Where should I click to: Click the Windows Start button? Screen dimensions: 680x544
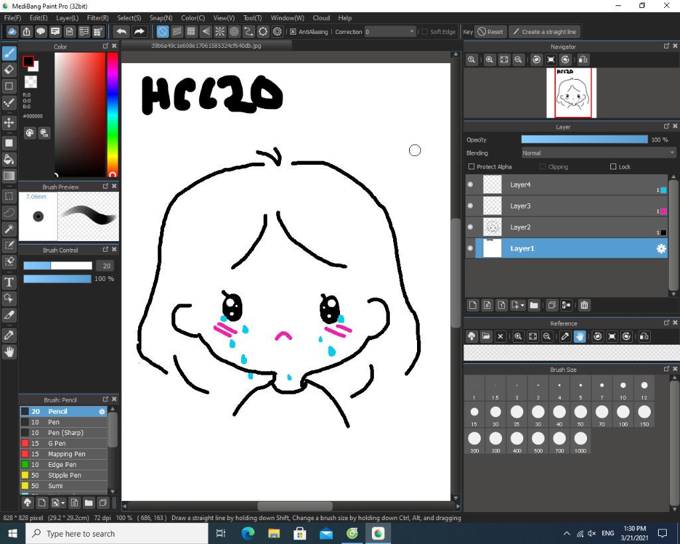point(13,533)
